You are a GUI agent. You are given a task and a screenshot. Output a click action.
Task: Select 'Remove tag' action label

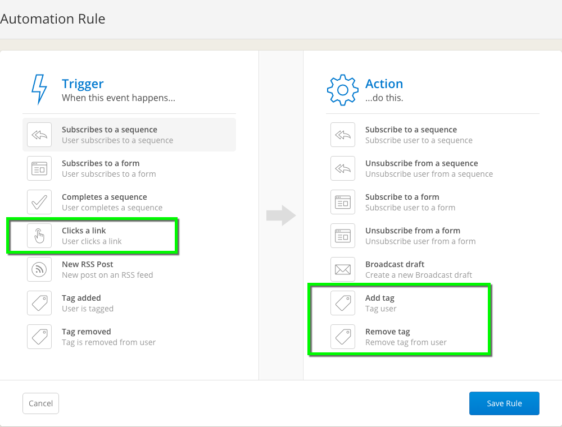(387, 332)
